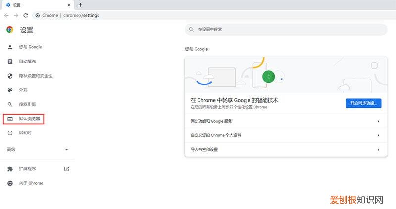Open 启动时 startup settings

coord(25,133)
